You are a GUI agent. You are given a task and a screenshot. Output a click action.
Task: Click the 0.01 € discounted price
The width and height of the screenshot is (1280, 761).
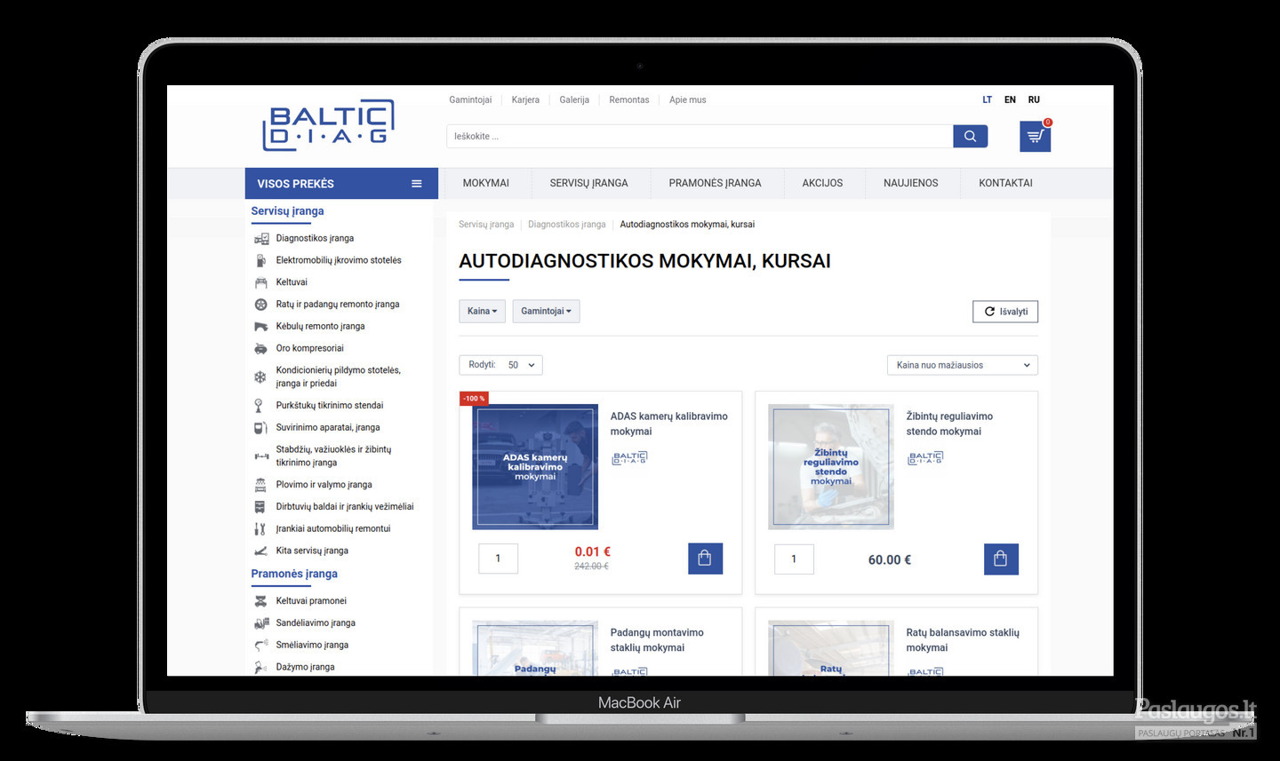[x=592, y=551]
